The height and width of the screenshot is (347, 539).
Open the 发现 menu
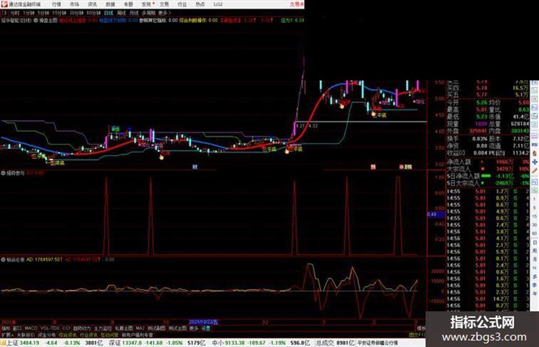pos(146,4)
